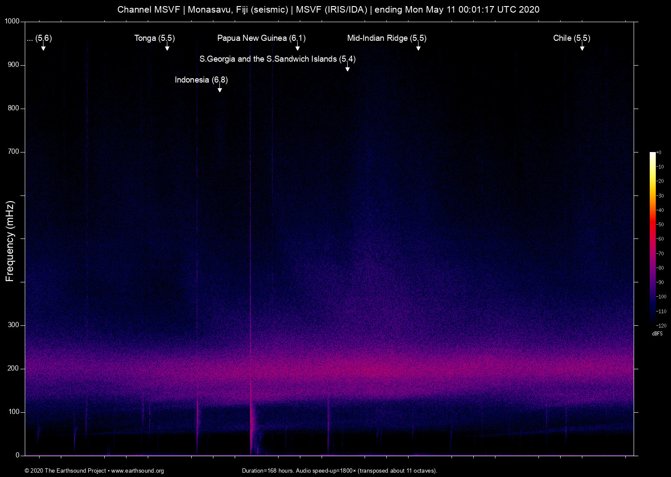
Task: Click the Indonesia (6.8) event label
Action: 201,80
